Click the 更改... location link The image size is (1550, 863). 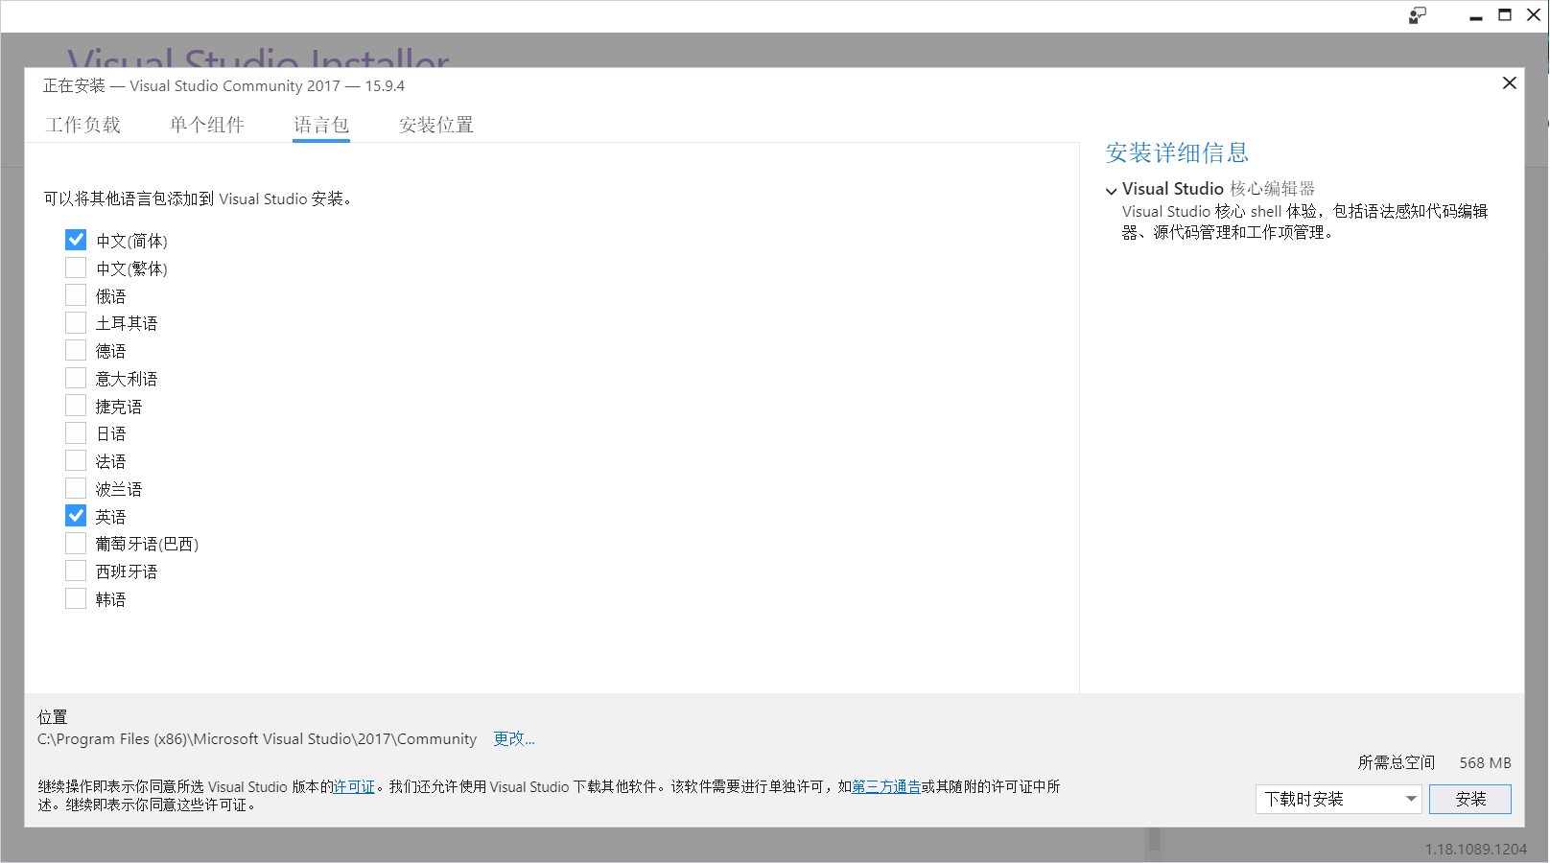514,738
